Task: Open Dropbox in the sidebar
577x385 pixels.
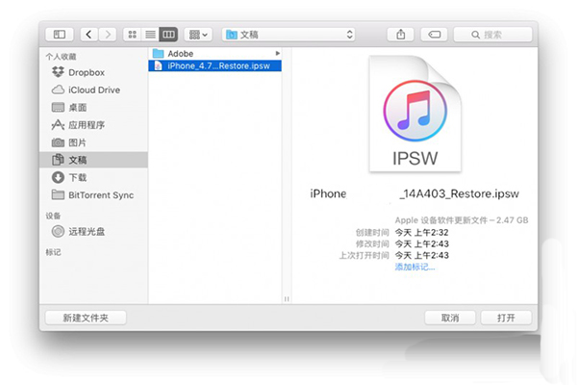Action: point(93,72)
